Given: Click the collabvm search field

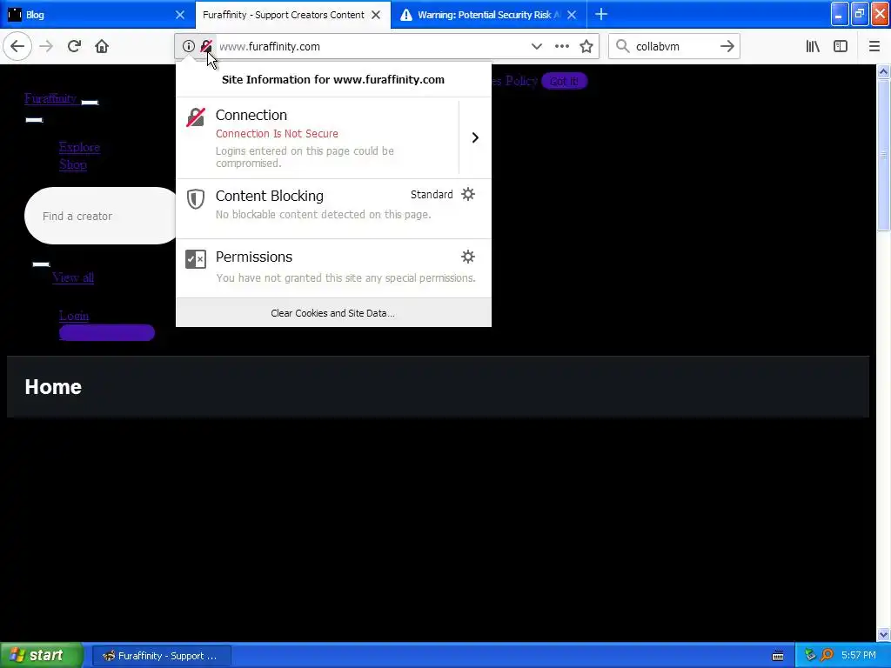Looking at the screenshot, I should (673, 47).
